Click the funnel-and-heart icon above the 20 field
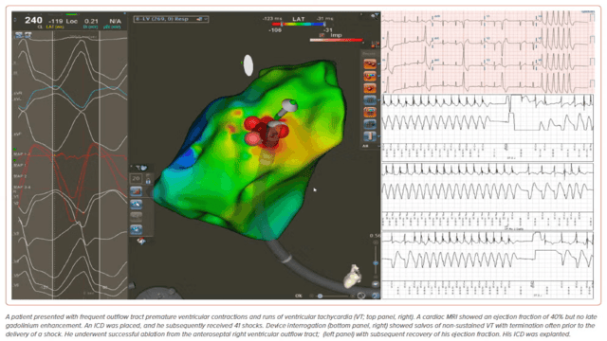Screen dimensions: 607x341 pyautogui.click(x=141, y=168)
